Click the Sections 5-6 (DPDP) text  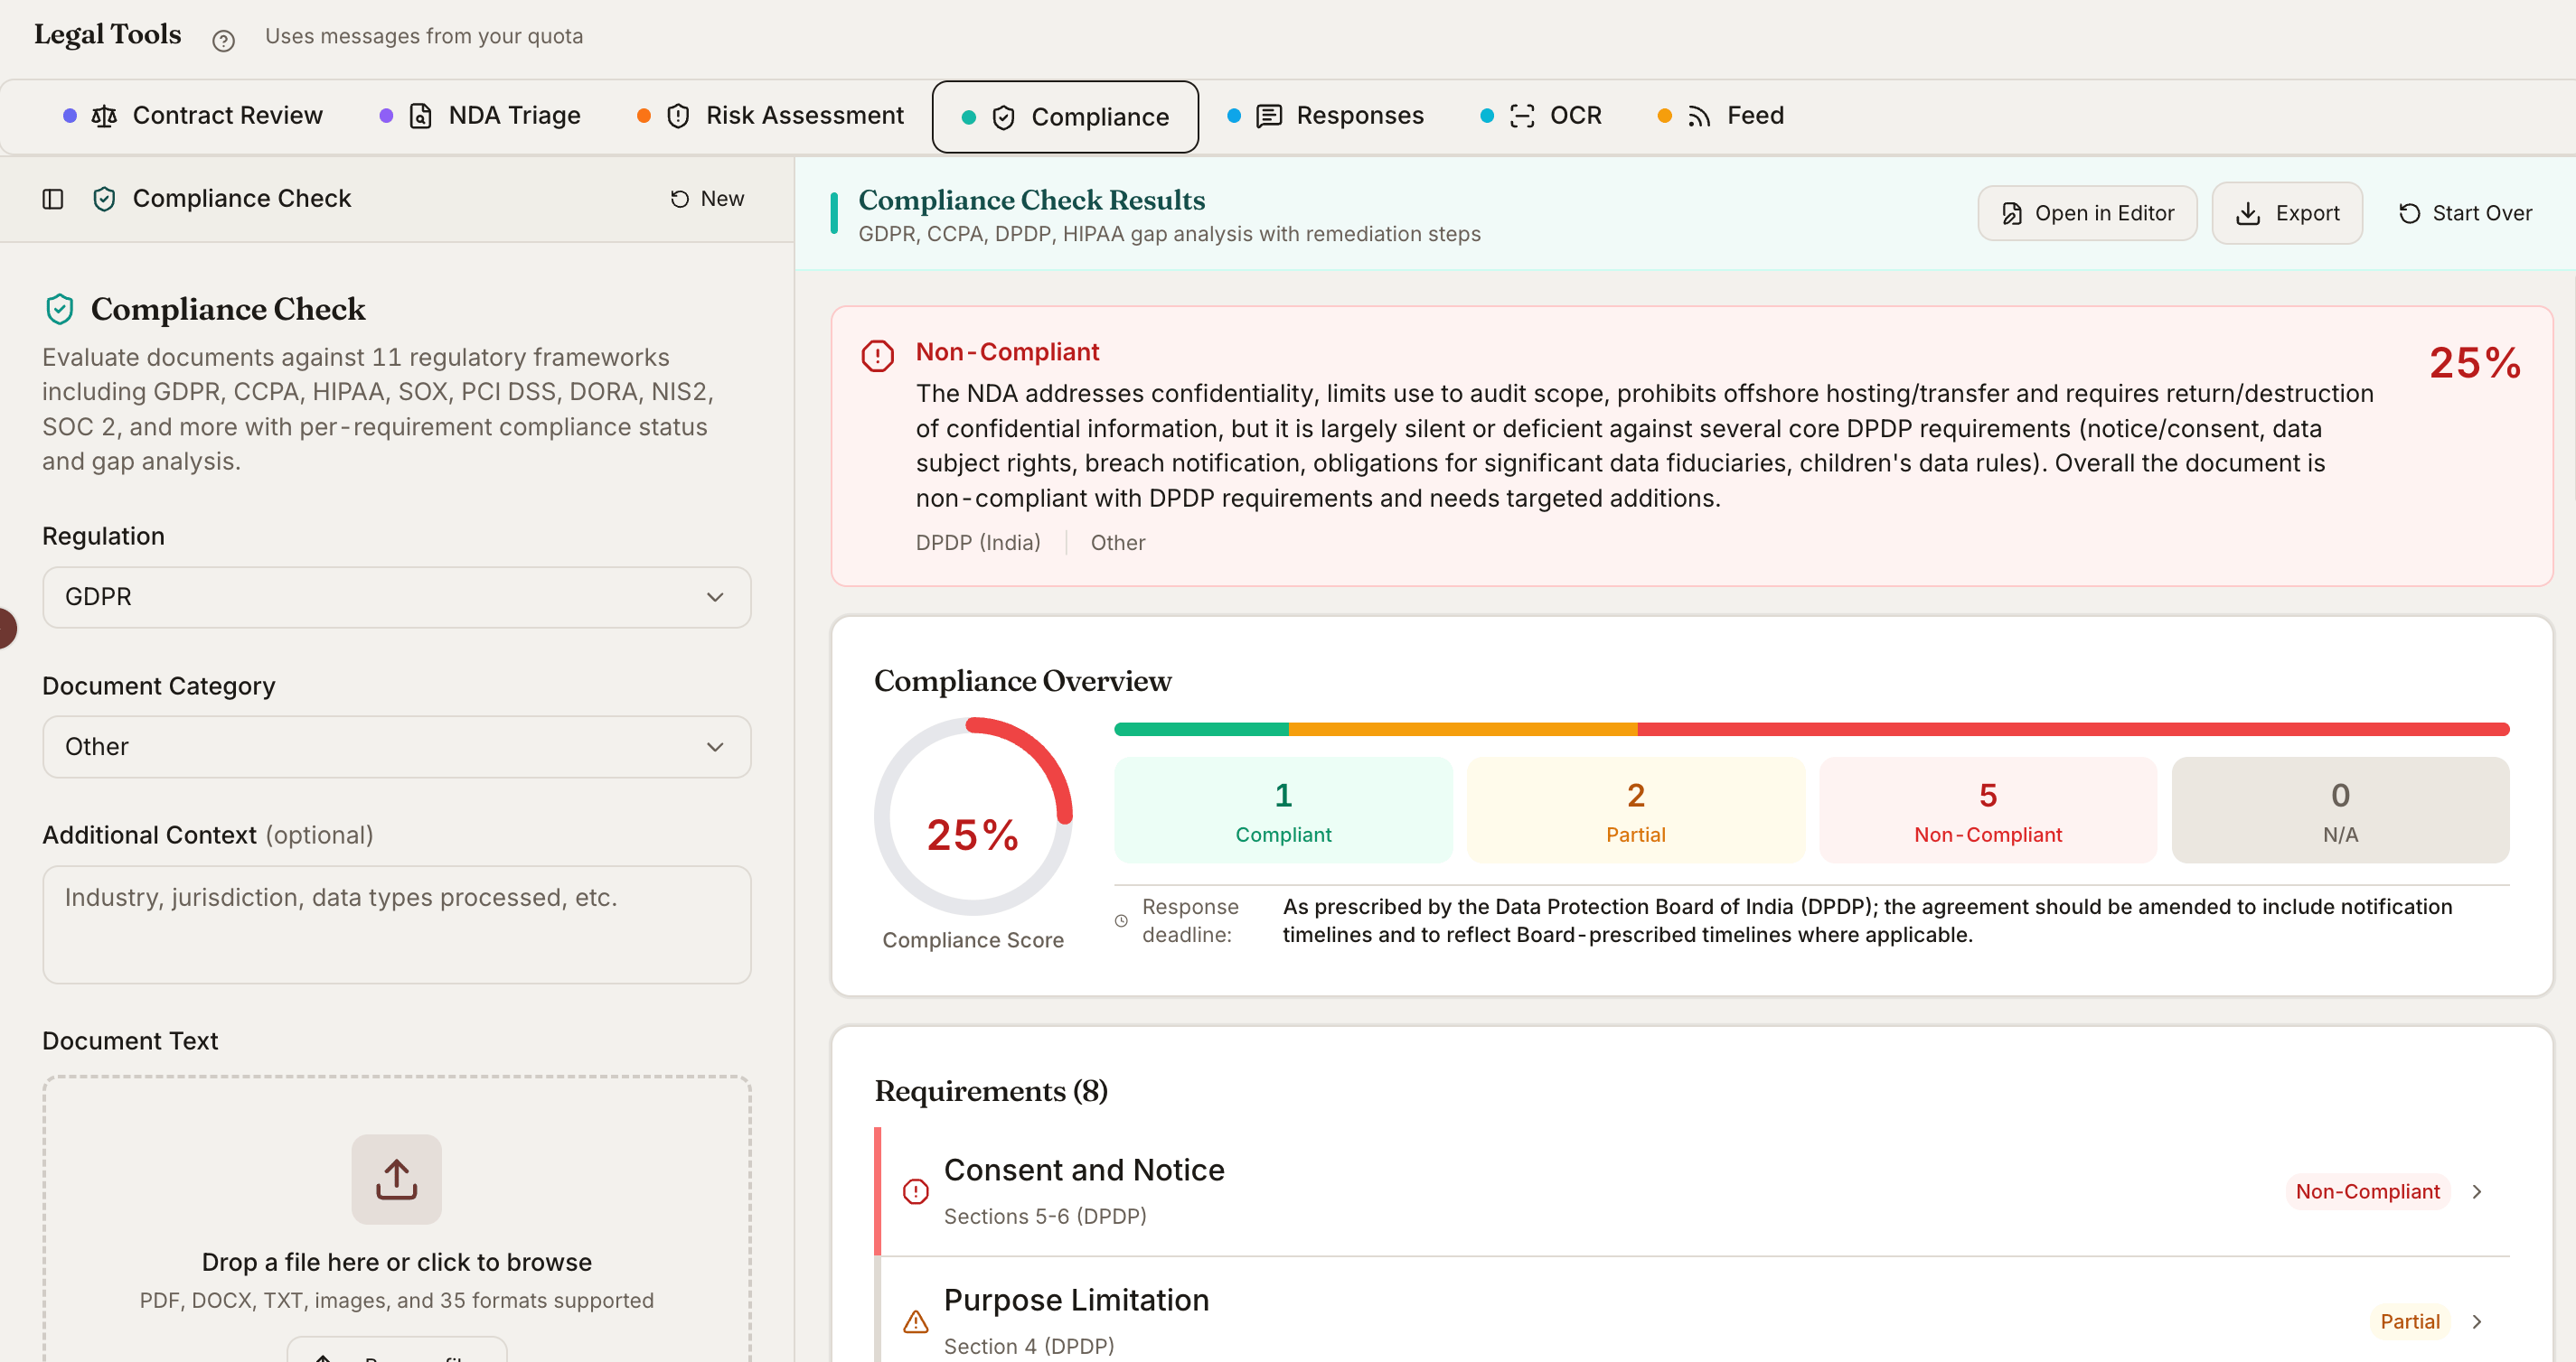pyautogui.click(x=1045, y=1216)
